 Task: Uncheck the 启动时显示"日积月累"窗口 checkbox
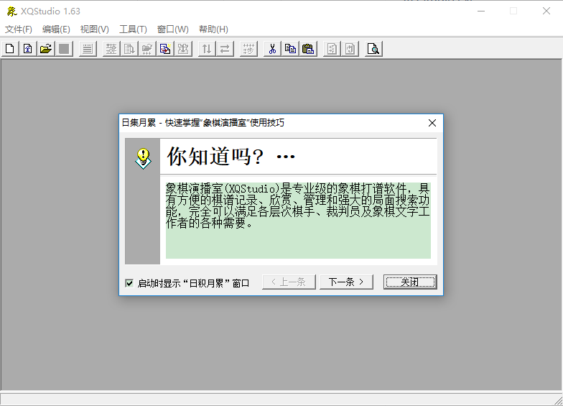(x=129, y=283)
